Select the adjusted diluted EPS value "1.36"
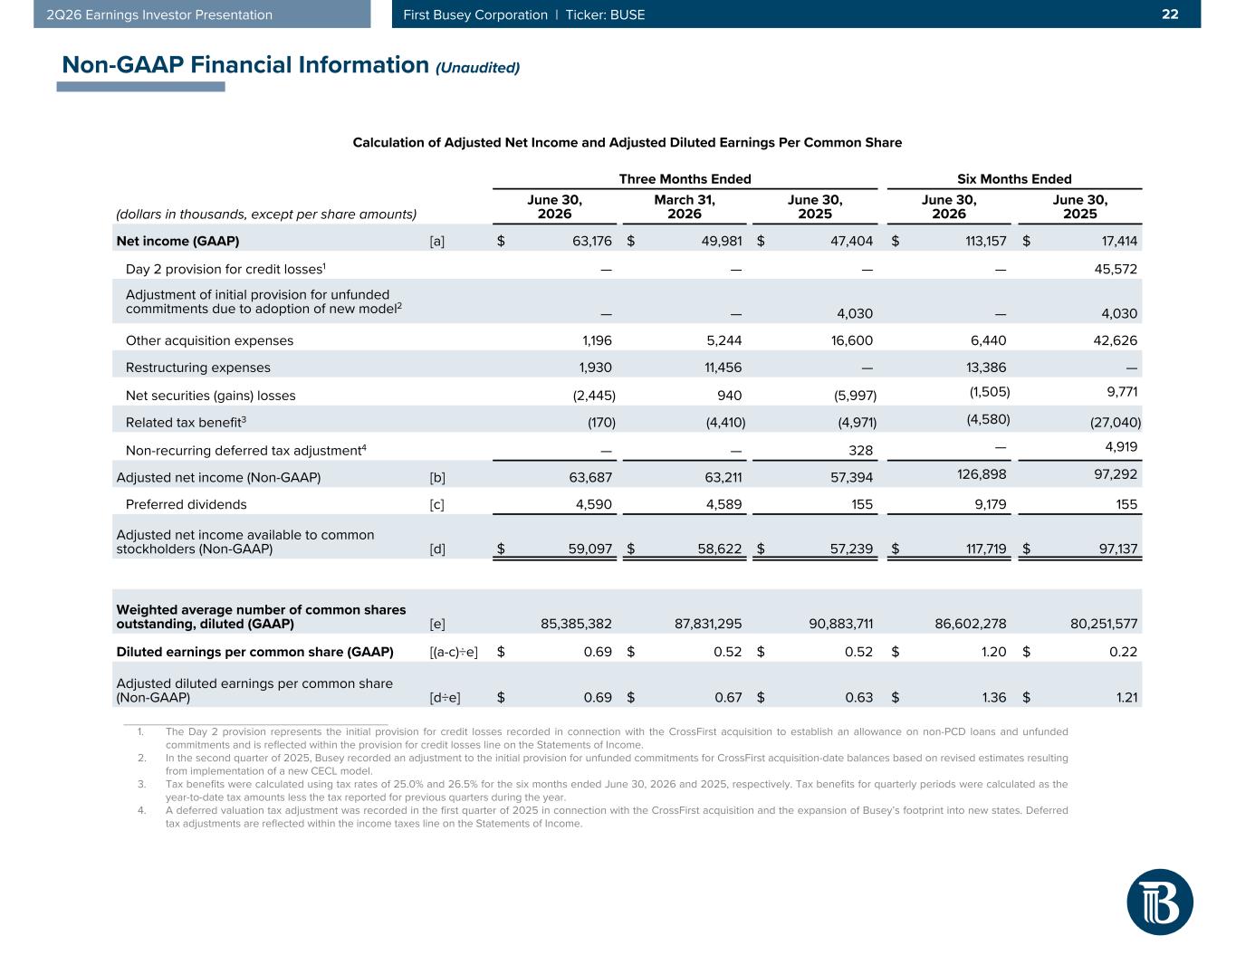1236x955 pixels. click(x=993, y=697)
